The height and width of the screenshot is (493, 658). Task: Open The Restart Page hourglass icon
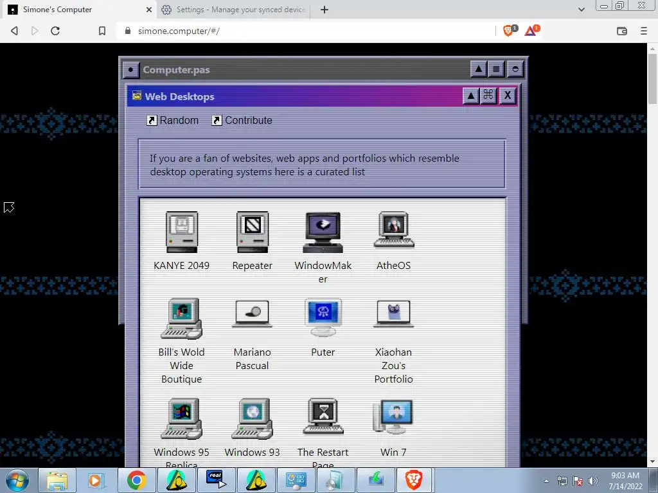click(323, 416)
